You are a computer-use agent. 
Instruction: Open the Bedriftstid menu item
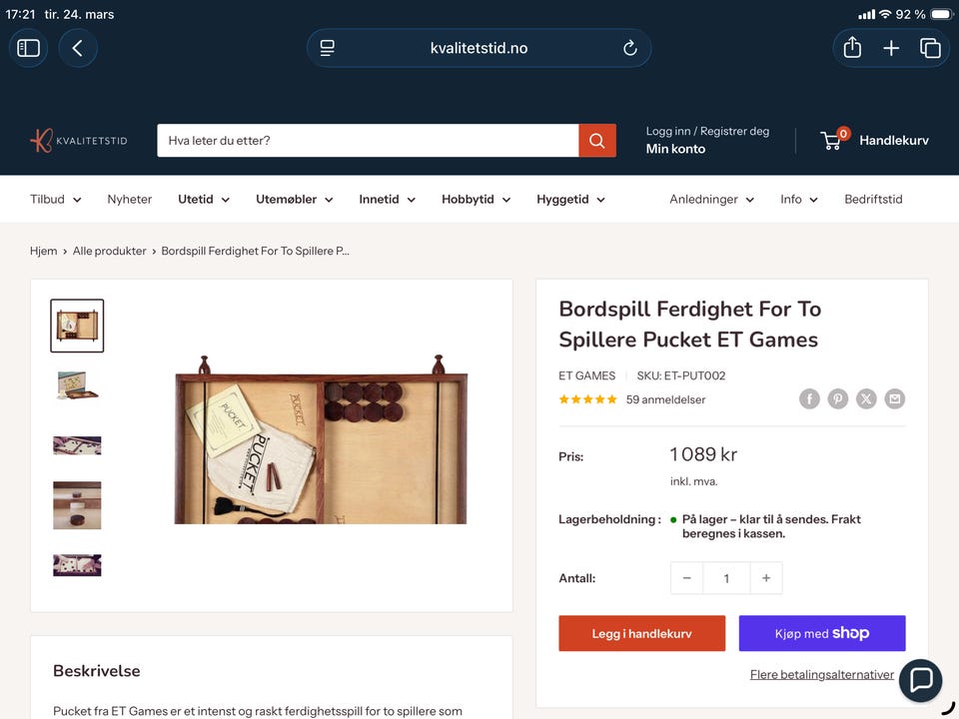tap(873, 200)
